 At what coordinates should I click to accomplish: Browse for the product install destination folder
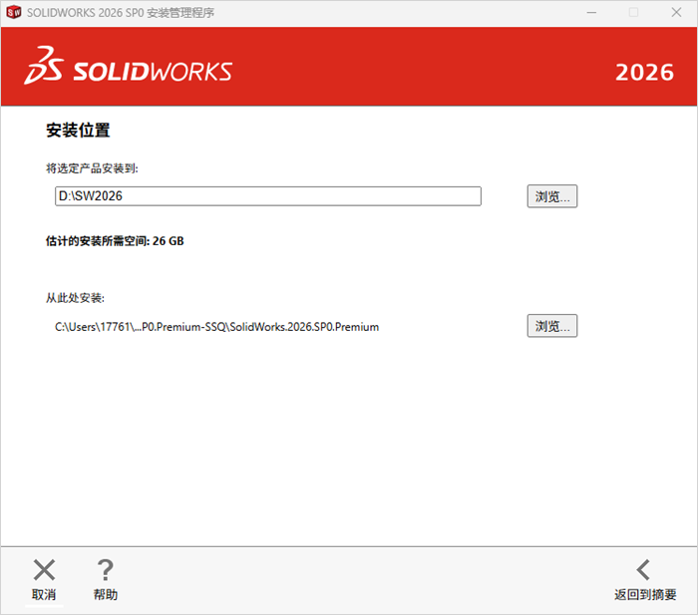pos(552,196)
